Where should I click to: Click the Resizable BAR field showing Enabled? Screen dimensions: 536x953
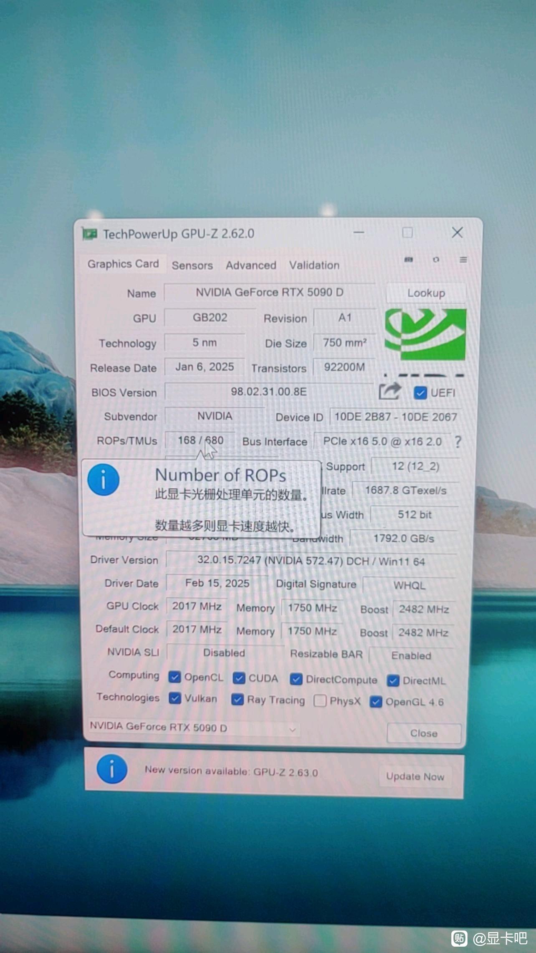(411, 656)
